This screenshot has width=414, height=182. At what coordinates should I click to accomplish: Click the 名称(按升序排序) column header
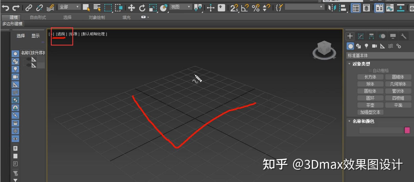click(x=33, y=53)
